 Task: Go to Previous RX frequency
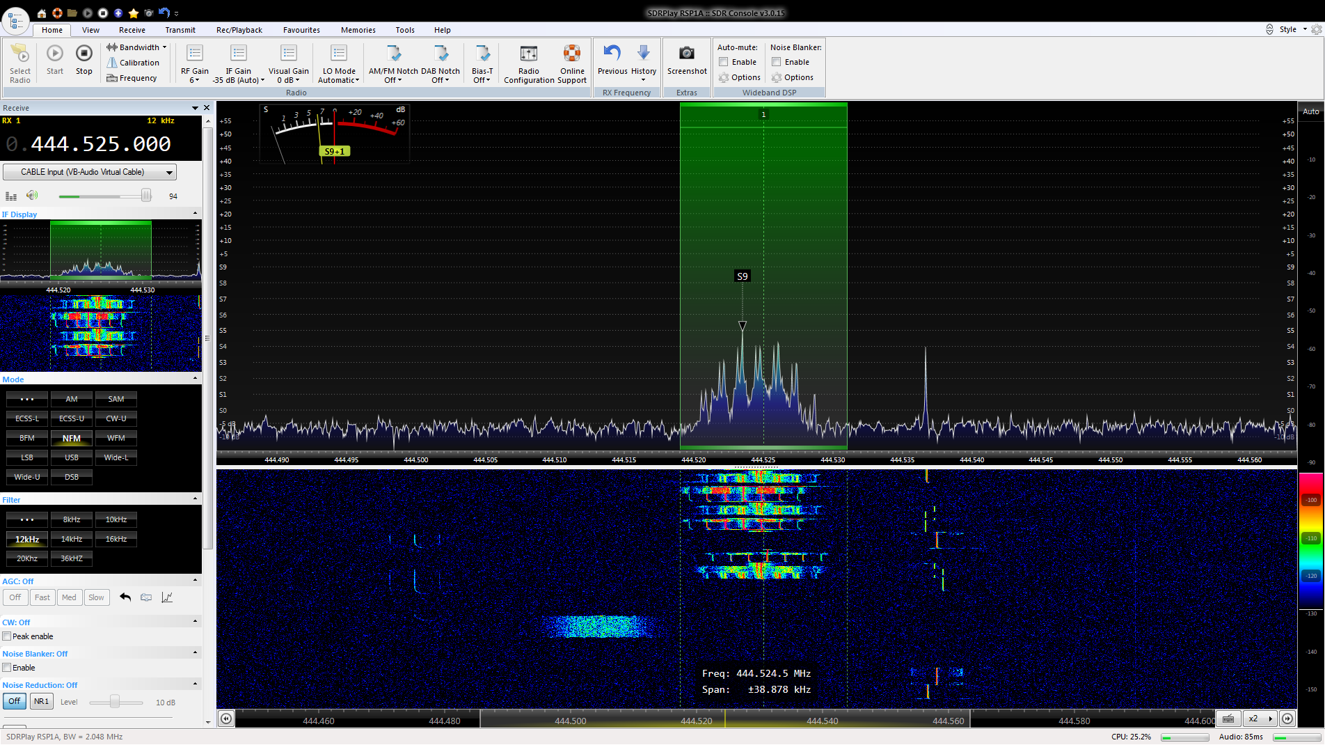(x=612, y=54)
